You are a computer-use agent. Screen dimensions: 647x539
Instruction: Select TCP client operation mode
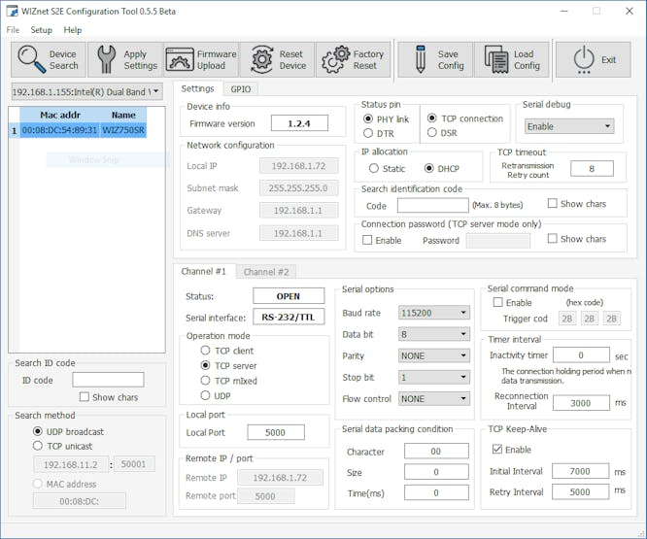click(206, 351)
